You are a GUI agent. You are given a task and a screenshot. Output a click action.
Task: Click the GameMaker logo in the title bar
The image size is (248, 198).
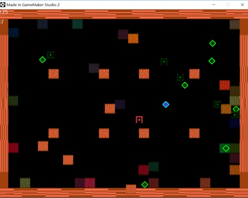pos(3,5)
